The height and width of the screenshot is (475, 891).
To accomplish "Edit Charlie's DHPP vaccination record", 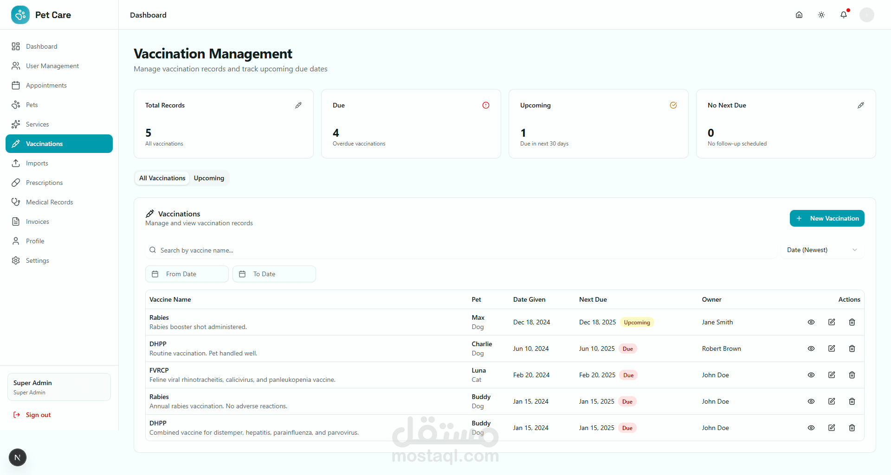I will click(832, 348).
